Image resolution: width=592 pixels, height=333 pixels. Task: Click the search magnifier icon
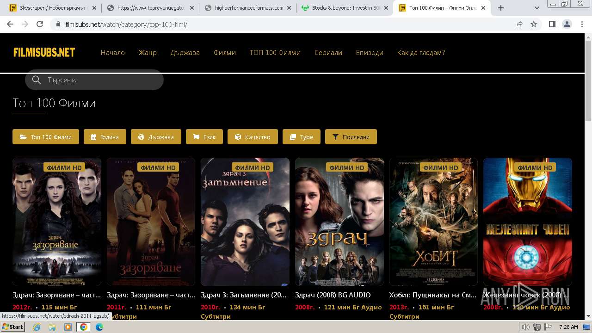(37, 80)
